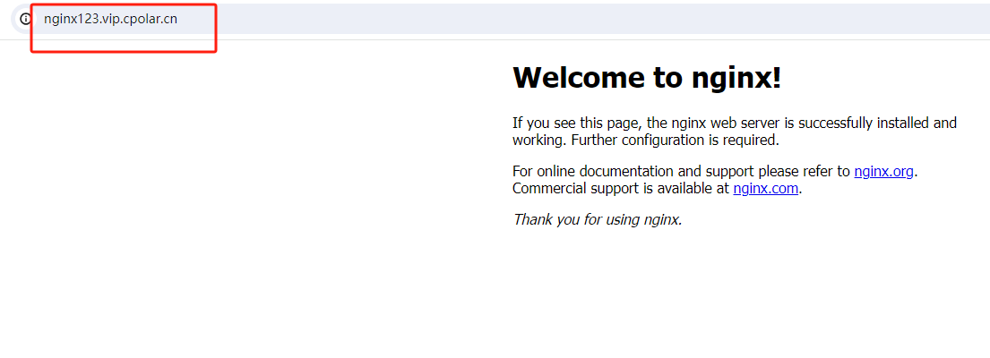Click "Thank you for using nginx." text
The image size is (990, 358).
point(598,219)
